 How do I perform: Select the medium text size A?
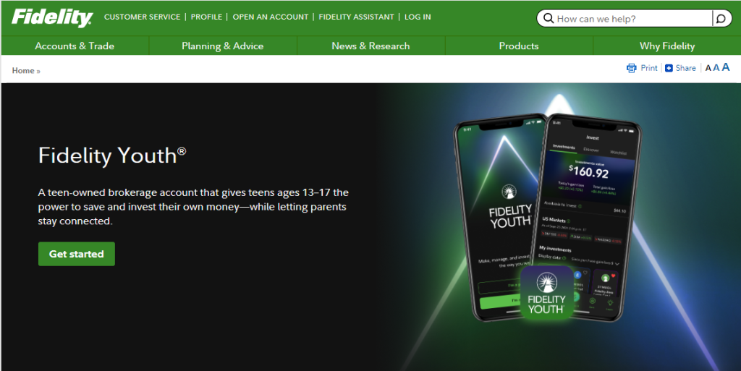[716, 68]
